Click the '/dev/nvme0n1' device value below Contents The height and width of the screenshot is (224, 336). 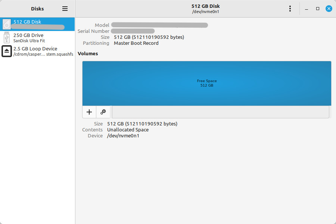(123, 136)
